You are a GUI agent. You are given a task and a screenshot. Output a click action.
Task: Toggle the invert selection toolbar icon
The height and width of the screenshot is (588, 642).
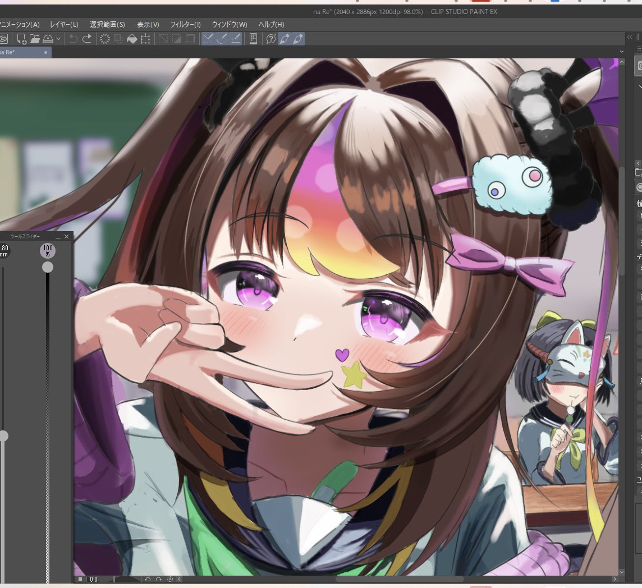(x=177, y=39)
